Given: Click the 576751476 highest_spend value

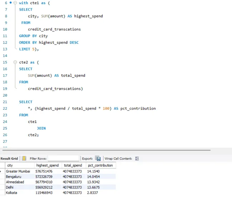Looking at the screenshot, I should coord(44,171).
